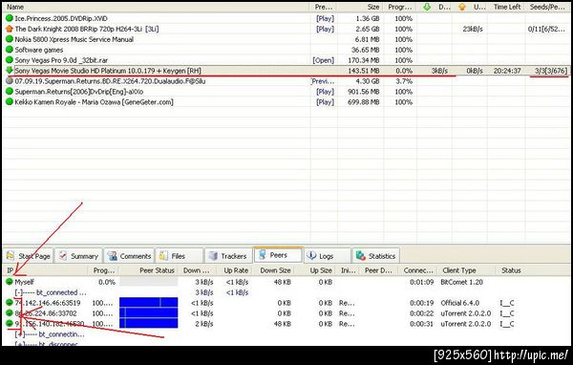Screen dimensions: 573x365
Task: Click the Files tab folder icon
Action: [163, 255]
